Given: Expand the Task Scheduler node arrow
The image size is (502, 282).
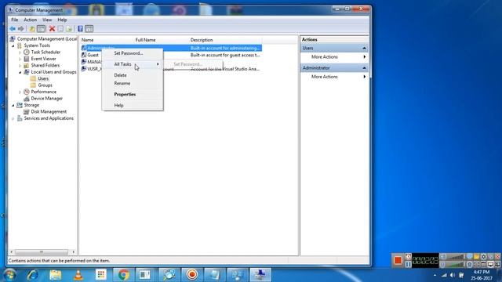Looking at the screenshot, I should point(20,52).
